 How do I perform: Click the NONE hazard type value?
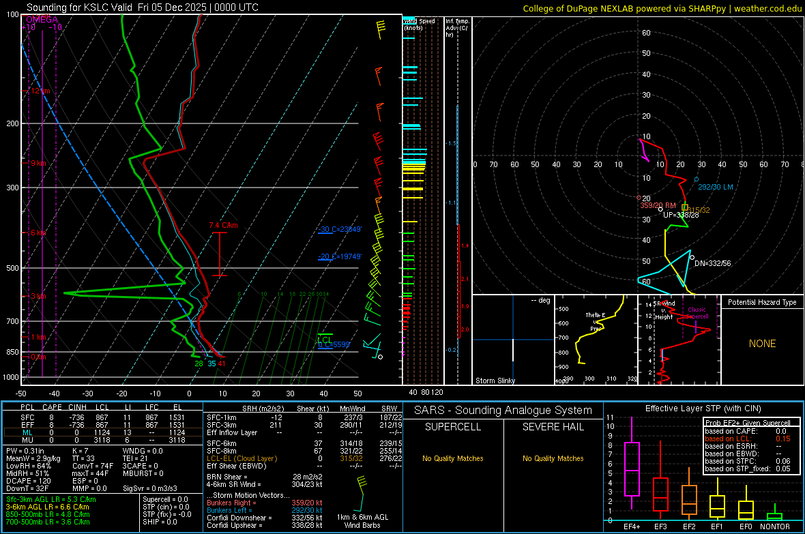click(763, 344)
